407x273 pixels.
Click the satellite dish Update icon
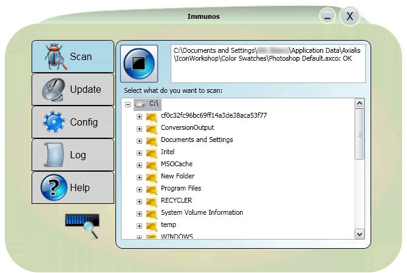(53, 89)
